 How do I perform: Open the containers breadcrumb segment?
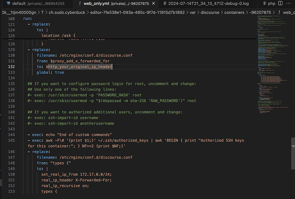(234, 12)
